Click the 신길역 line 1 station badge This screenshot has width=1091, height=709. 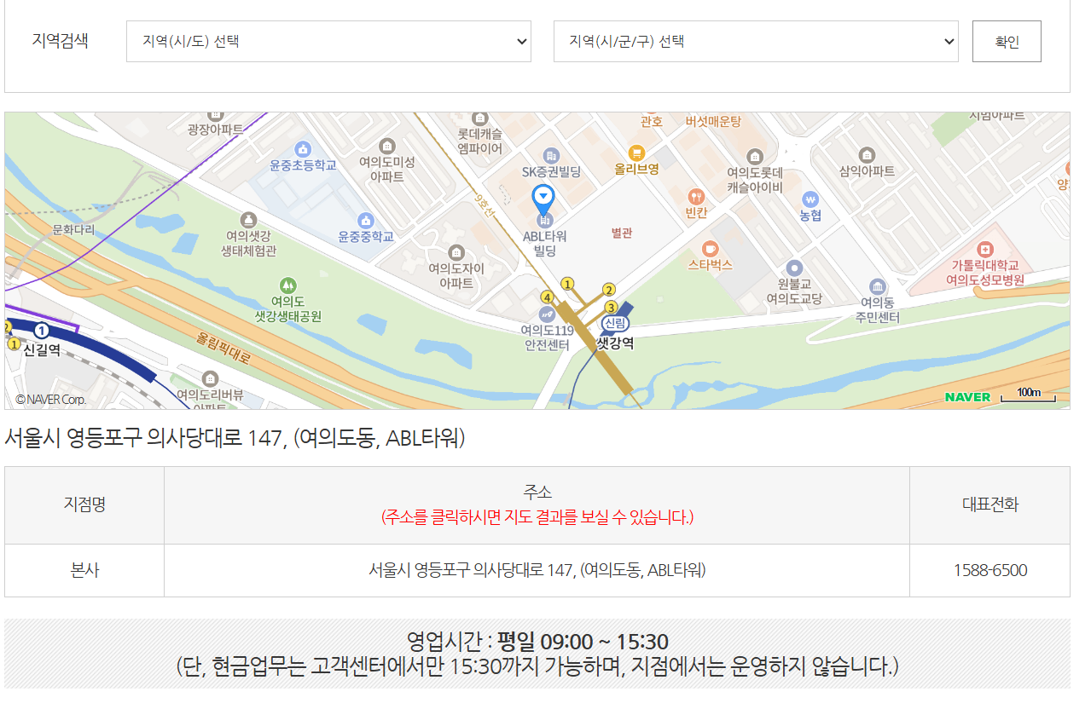pos(41,331)
